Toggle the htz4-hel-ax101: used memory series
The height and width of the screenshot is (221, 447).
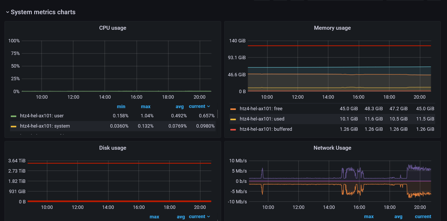point(262,119)
